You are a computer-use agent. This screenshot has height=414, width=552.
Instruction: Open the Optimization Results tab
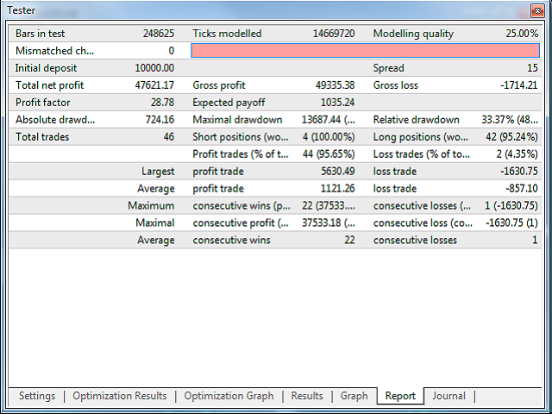pos(119,396)
